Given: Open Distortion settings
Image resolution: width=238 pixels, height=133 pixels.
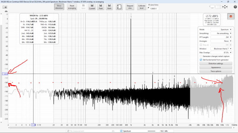Looking at the screenshot, I should coord(216,64).
